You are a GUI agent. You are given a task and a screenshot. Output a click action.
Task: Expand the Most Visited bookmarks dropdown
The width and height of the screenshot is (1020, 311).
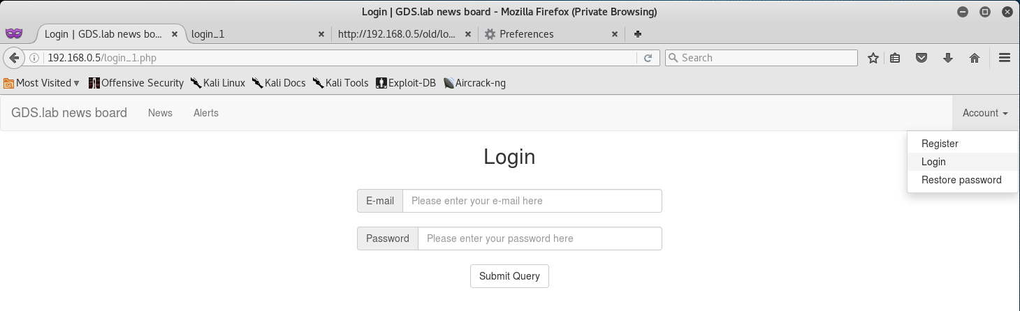point(41,83)
